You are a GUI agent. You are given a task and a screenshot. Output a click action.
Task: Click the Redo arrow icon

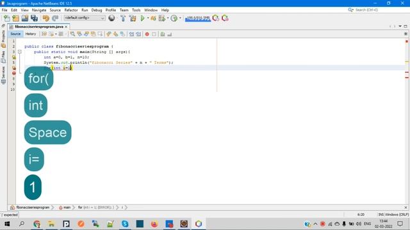pyautogui.click(x=55, y=18)
